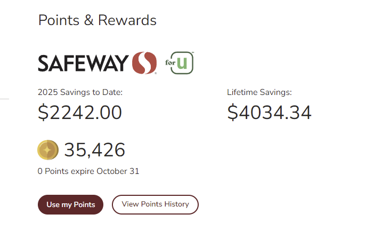The height and width of the screenshot is (230, 390).
Task: Open View Points History
Action: click(155, 204)
